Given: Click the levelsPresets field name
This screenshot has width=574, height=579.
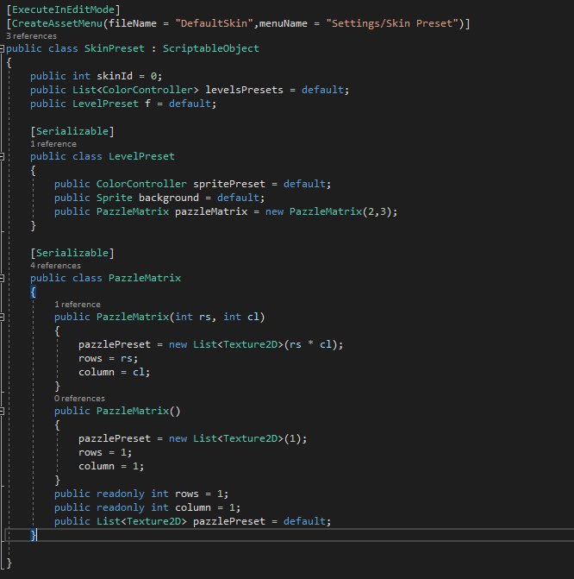Looking at the screenshot, I should click(x=244, y=90).
